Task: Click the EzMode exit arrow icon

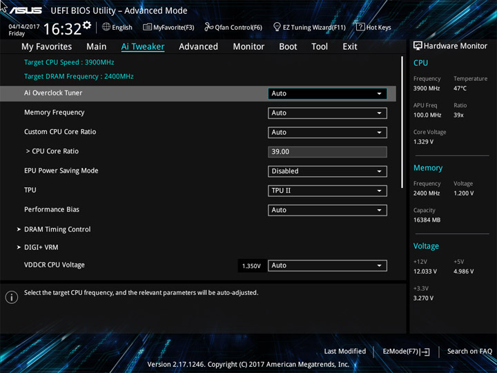Action: coord(426,352)
